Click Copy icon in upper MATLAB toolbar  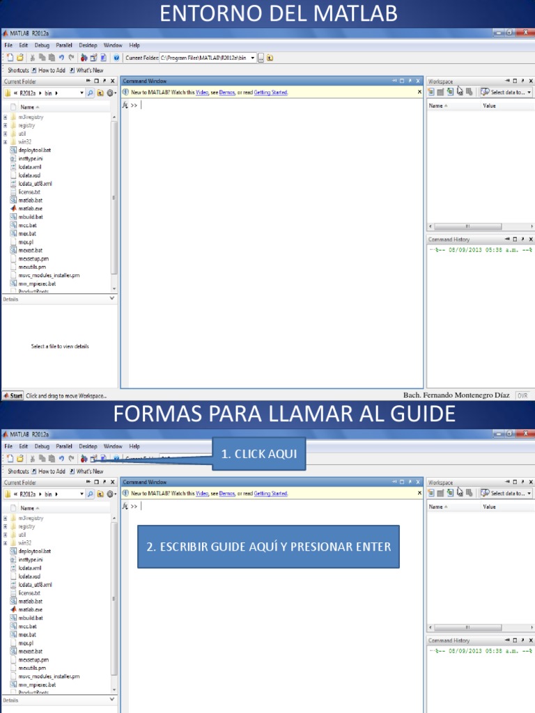pos(42,58)
